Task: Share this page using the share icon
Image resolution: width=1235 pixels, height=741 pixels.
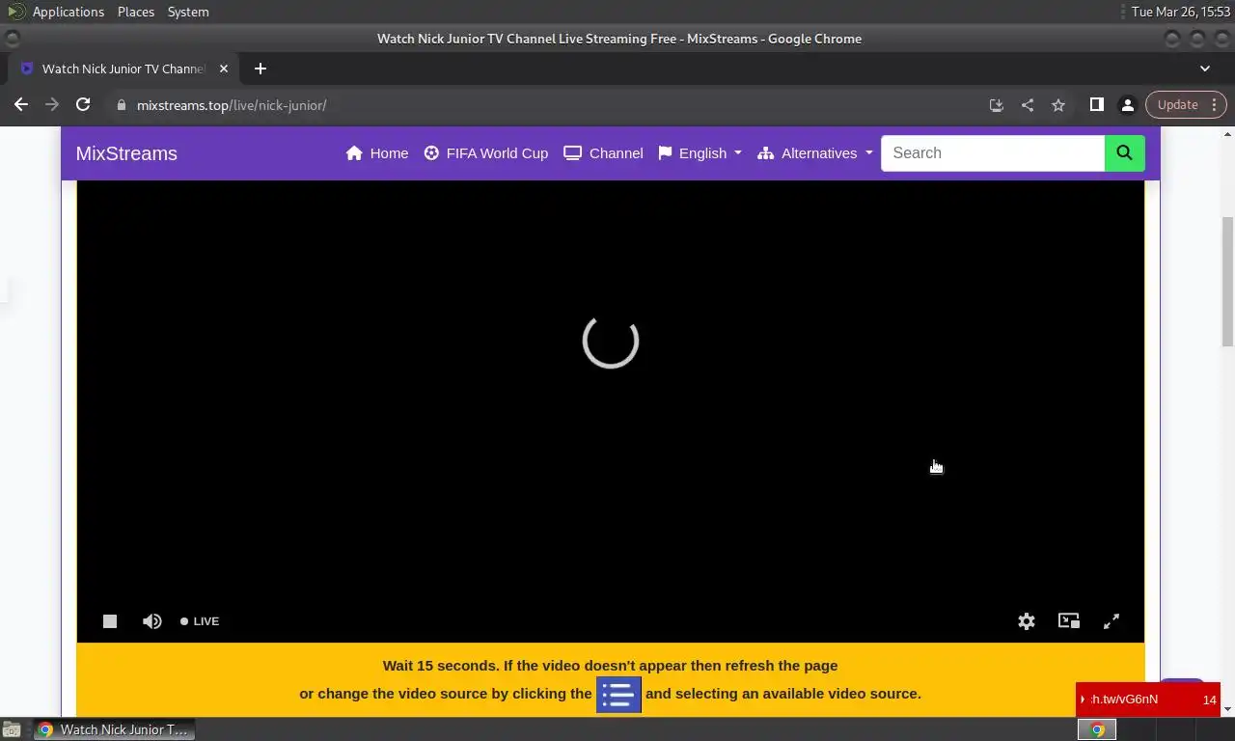Action: point(1028,105)
